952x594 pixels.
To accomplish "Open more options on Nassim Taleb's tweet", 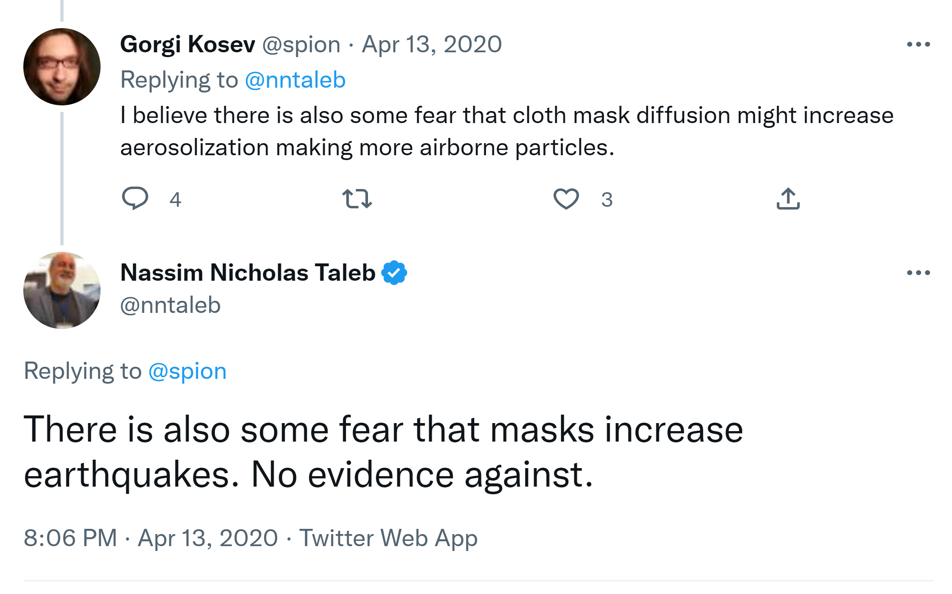I will (x=918, y=273).
